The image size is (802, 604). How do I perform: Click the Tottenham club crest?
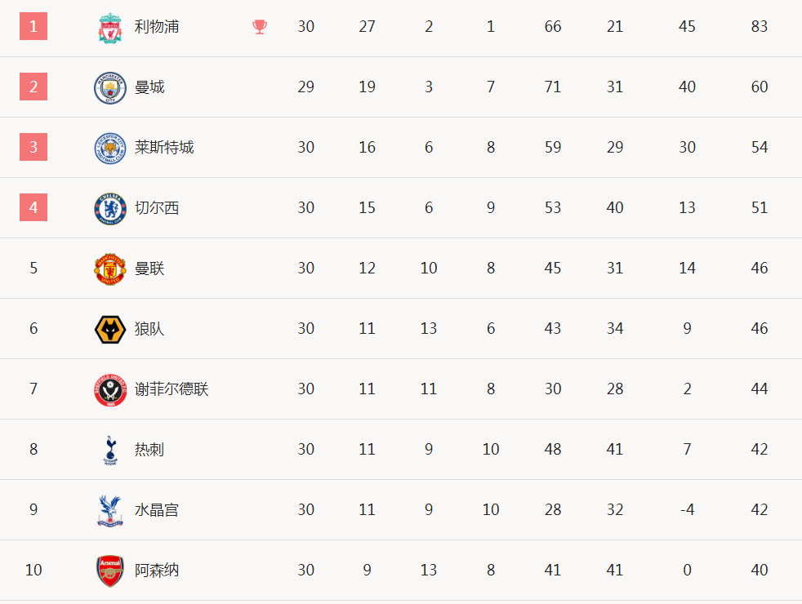110,451
